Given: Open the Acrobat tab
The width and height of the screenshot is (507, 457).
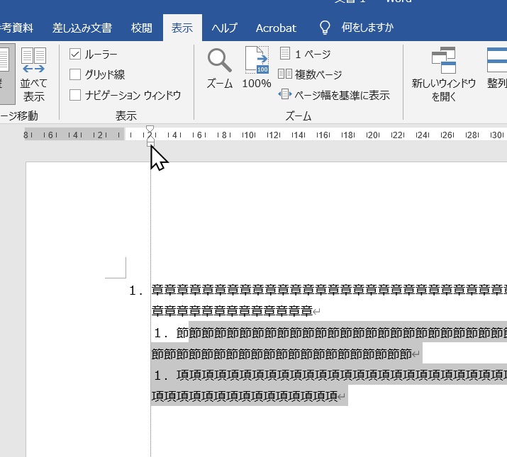Looking at the screenshot, I should 276,28.
